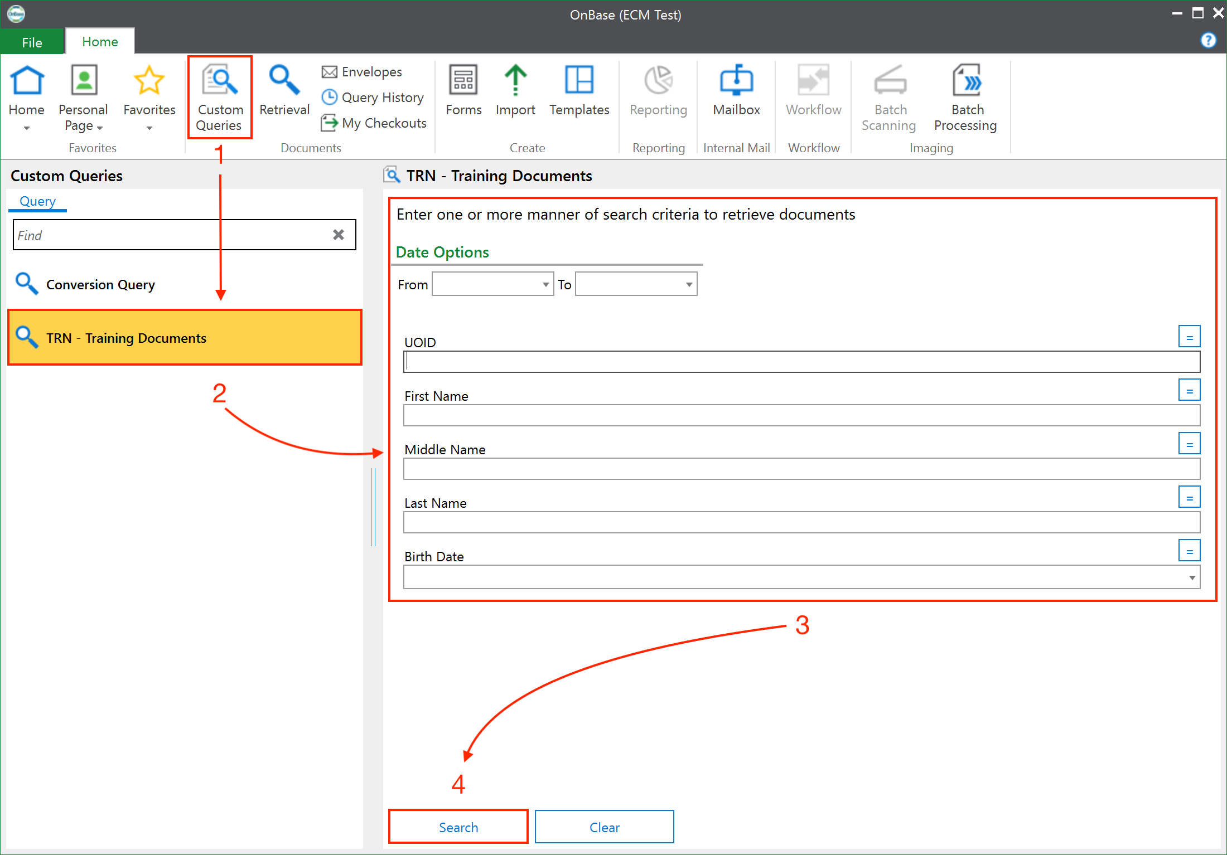Expand the Favorites dropdown arrow

149,128
